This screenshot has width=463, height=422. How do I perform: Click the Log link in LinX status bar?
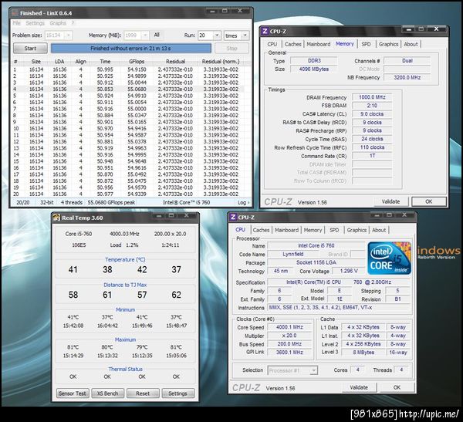pos(243,203)
